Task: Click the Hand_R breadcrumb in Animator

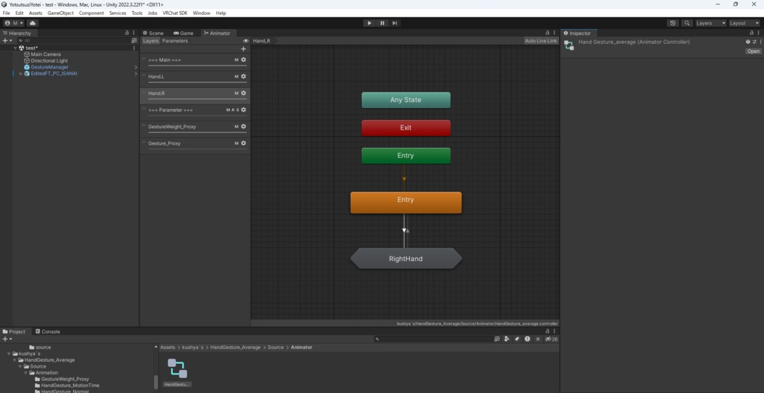Action: coord(262,41)
